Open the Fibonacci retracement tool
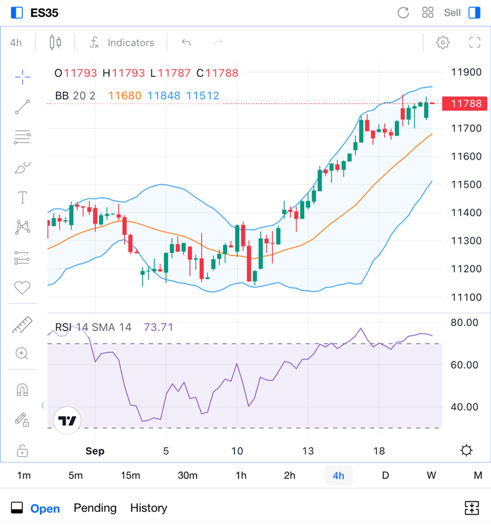 (22, 137)
